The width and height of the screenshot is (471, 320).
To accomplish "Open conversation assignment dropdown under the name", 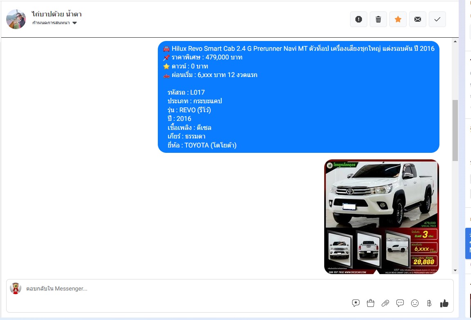I will tap(55, 23).
